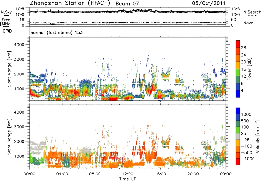Click the red top segment of power colorbar

pos(238,44)
